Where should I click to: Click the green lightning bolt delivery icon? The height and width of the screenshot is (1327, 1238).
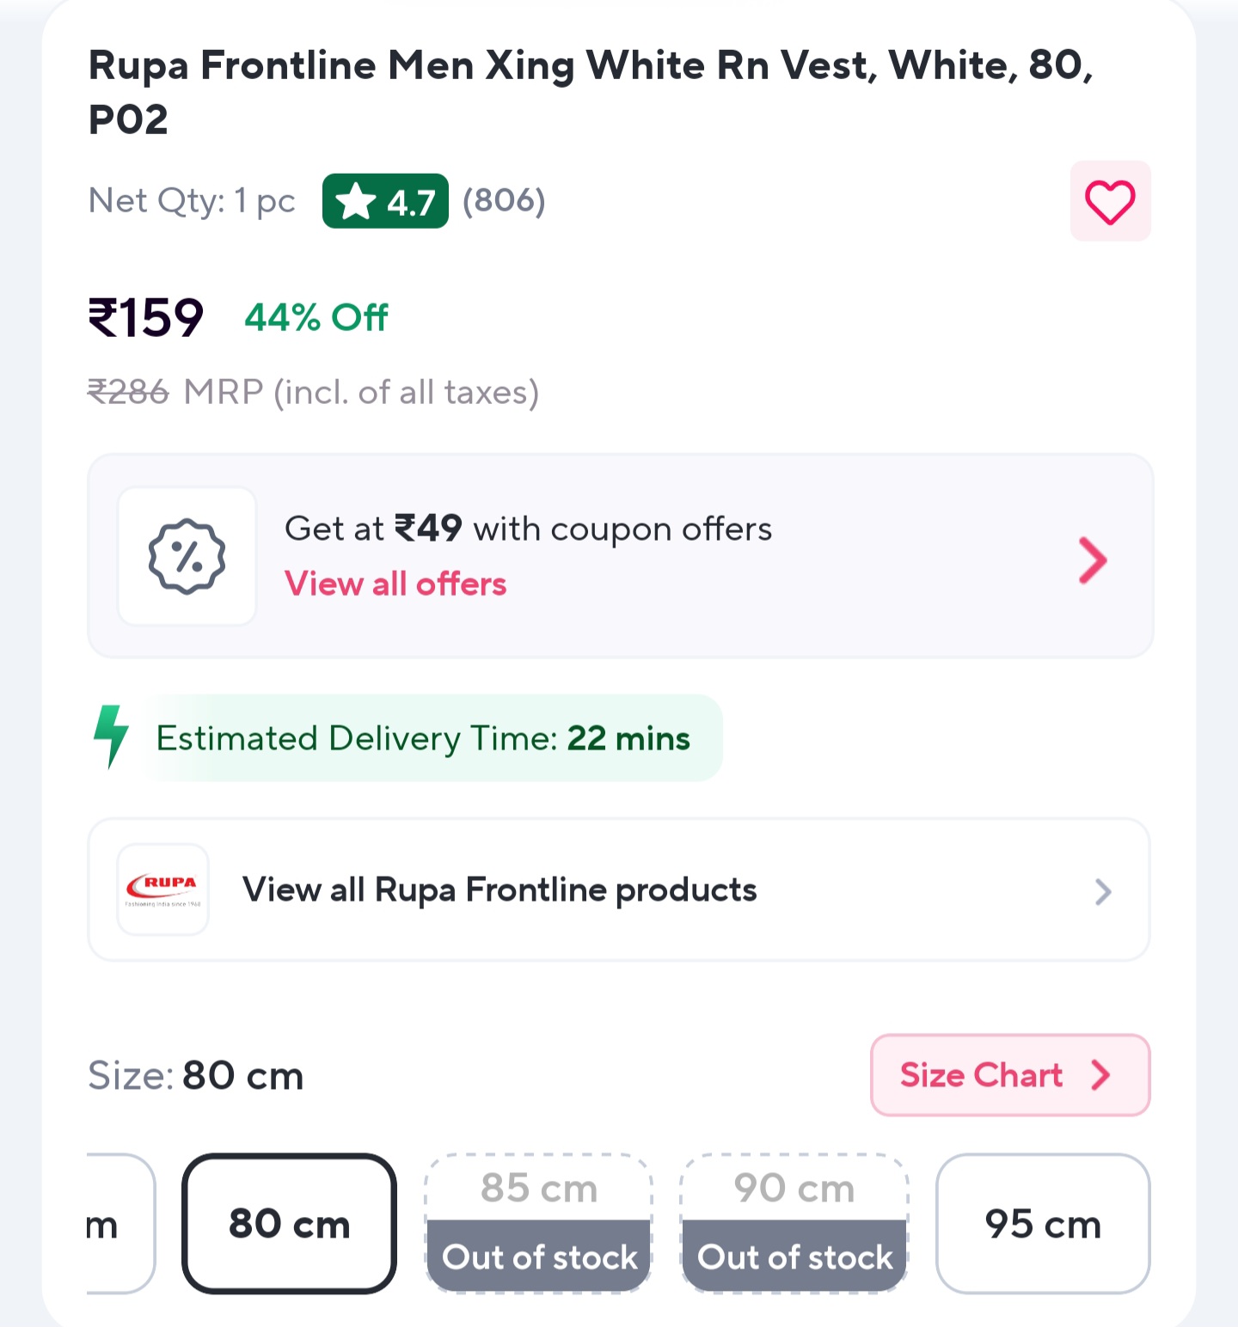(111, 736)
